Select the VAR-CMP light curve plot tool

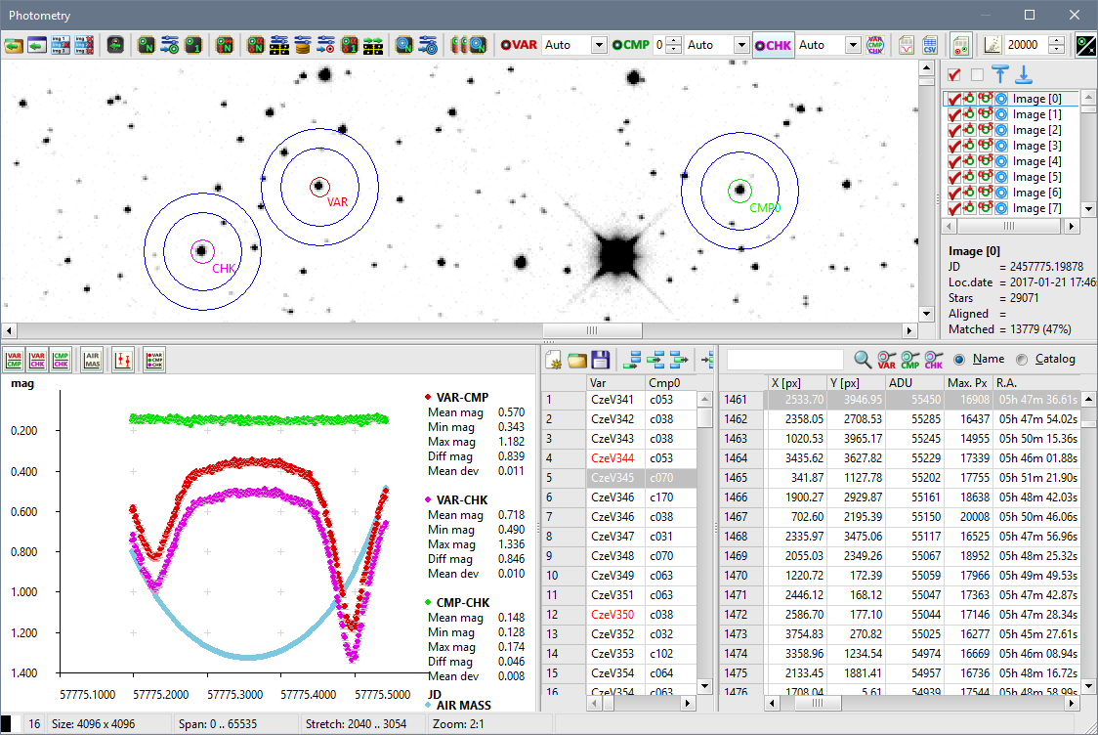click(13, 360)
